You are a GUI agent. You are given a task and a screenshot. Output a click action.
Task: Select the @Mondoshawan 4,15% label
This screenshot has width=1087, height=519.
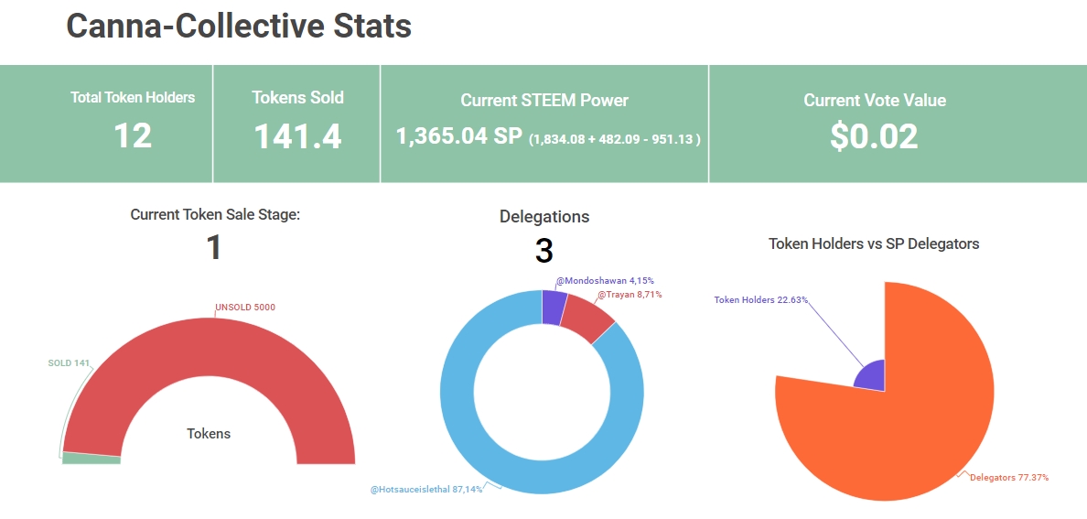click(605, 280)
